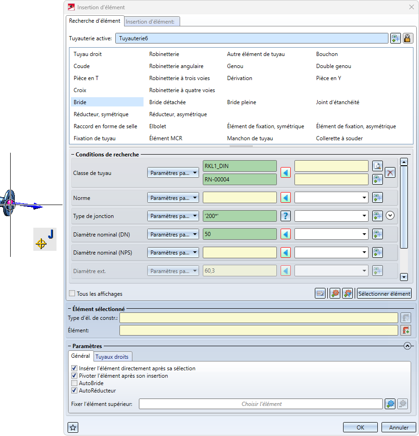The height and width of the screenshot is (436, 419).
Task: Click the lock icon beside Tuyauterie active
Action: tap(407, 38)
